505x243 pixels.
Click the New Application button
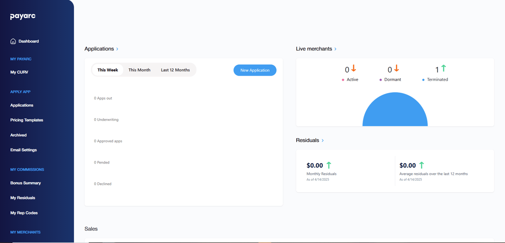[255, 70]
